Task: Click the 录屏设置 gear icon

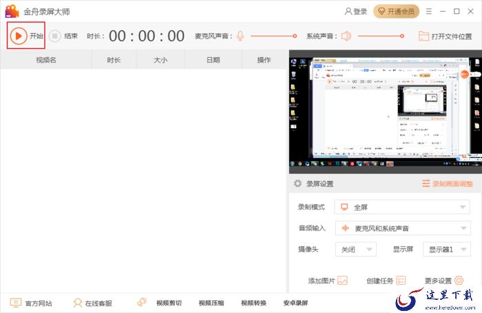Action: pos(297,184)
